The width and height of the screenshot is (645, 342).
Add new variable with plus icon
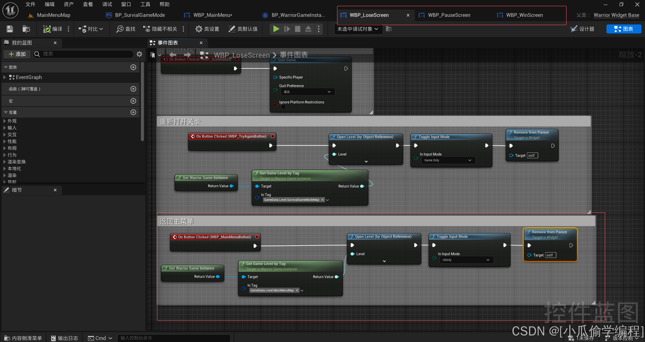coord(133,112)
